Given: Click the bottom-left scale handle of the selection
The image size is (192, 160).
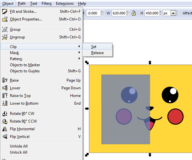Looking at the screenshot, I should 87,155.
